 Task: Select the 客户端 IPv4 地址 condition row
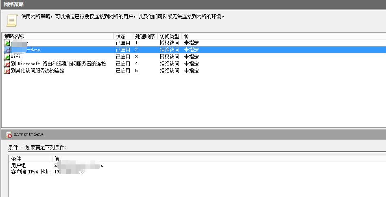pyautogui.click(x=31, y=172)
